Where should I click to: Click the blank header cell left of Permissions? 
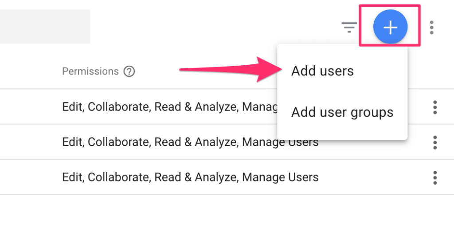(27, 71)
